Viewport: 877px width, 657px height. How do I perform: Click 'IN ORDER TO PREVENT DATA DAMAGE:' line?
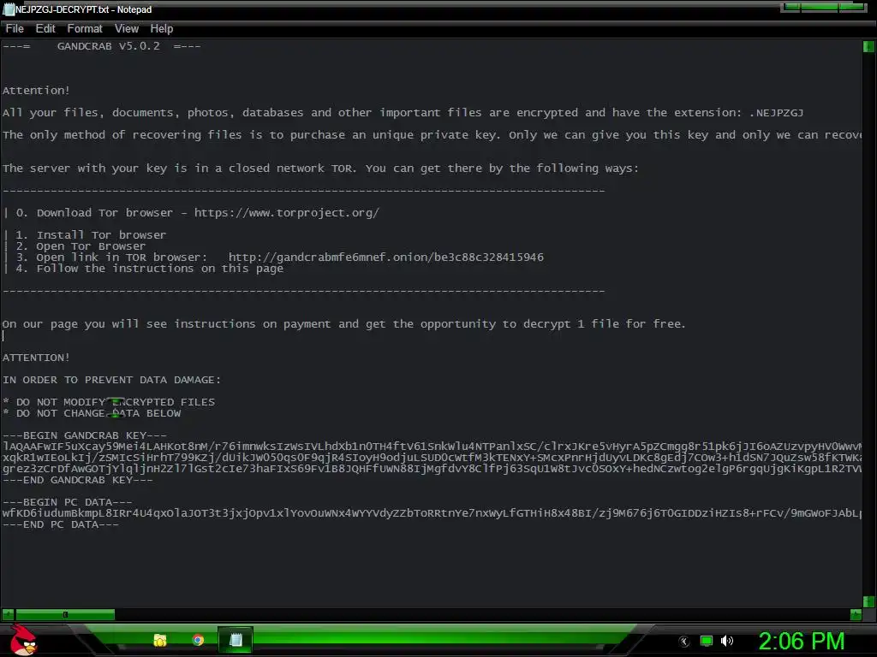click(x=112, y=380)
